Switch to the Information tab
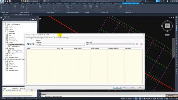178x100 pixels. pyautogui.click(x=28, y=38)
